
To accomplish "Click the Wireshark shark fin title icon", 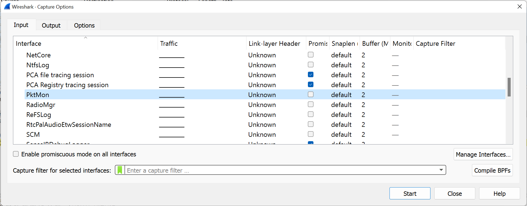I will click(x=7, y=7).
